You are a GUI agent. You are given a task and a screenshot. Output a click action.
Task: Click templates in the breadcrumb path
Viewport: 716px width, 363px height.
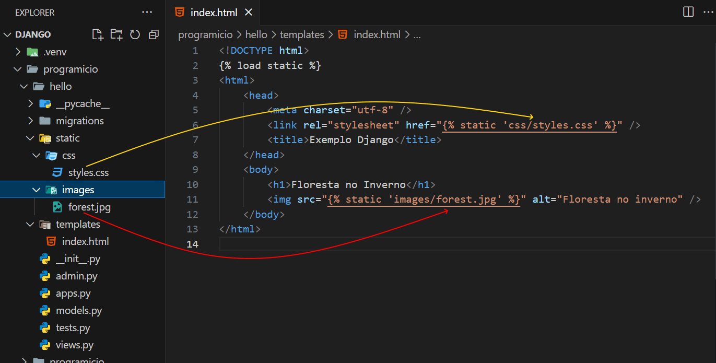point(302,34)
